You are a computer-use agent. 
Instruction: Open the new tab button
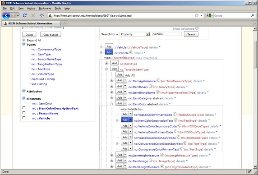tap(64, 23)
